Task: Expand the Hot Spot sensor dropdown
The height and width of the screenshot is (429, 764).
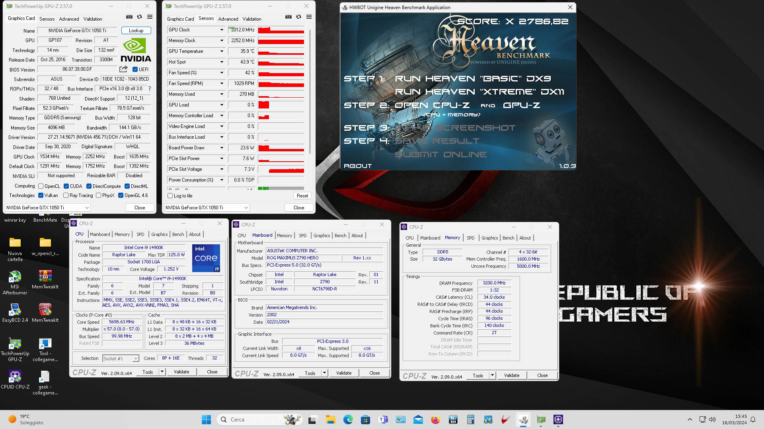Action: pyautogui.click(x=222, y=62)
